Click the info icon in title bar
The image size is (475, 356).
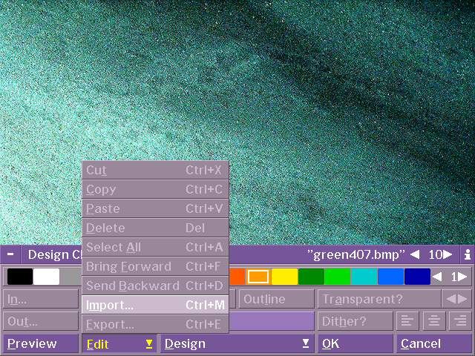[x=468, y=254]
